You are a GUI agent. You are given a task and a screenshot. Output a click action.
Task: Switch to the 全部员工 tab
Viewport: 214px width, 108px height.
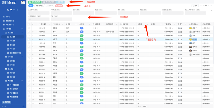point(60,2)
